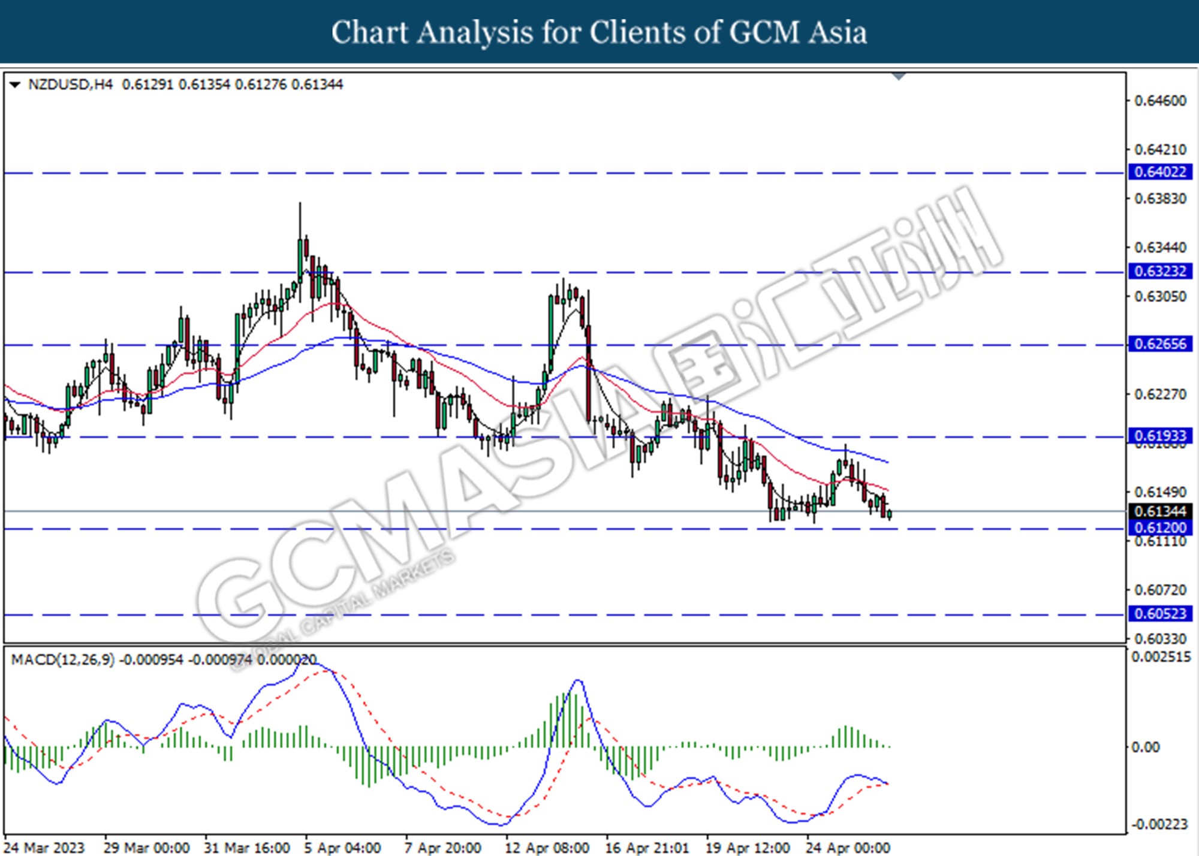Click the OHLC values 0.61291 0.61354 text
This screenshot has width=1199, height=856.
[x=176, y=85]
